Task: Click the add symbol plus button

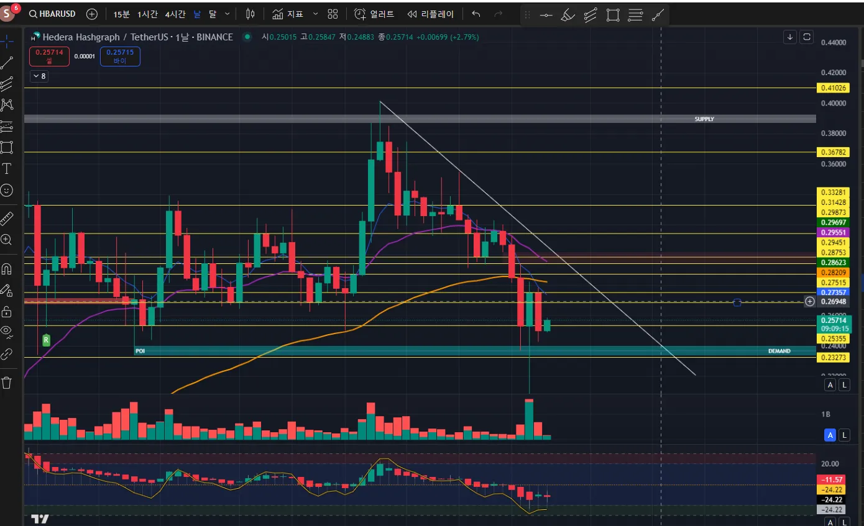Action: tap(92, 14)
